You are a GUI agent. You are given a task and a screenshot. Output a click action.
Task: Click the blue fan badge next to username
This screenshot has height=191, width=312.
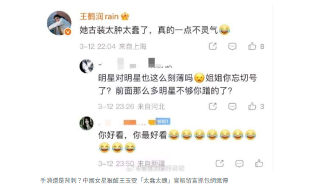click(163, 121)
